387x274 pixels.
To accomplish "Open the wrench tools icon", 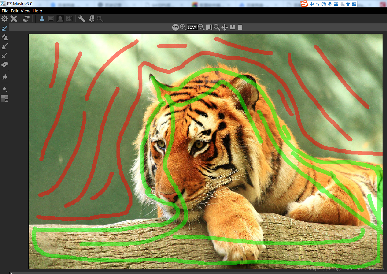I will 82,19.
